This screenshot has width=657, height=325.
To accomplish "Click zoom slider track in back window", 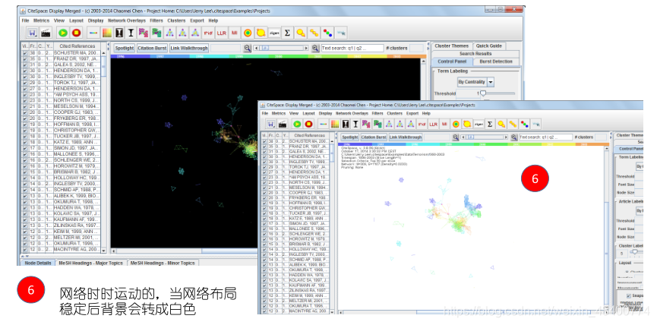I will [281, 48].
